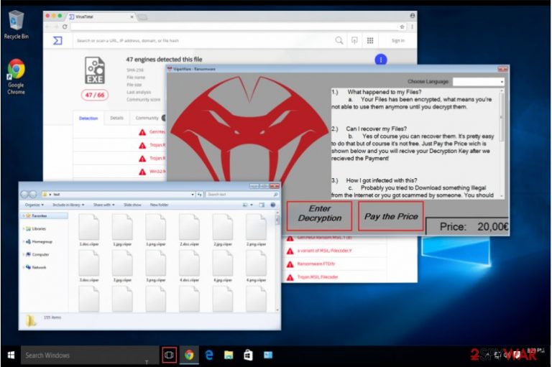Show the Explorer preview pane
Image resolution: width=552 pixels, height=367 pixels.
(262, 205)
